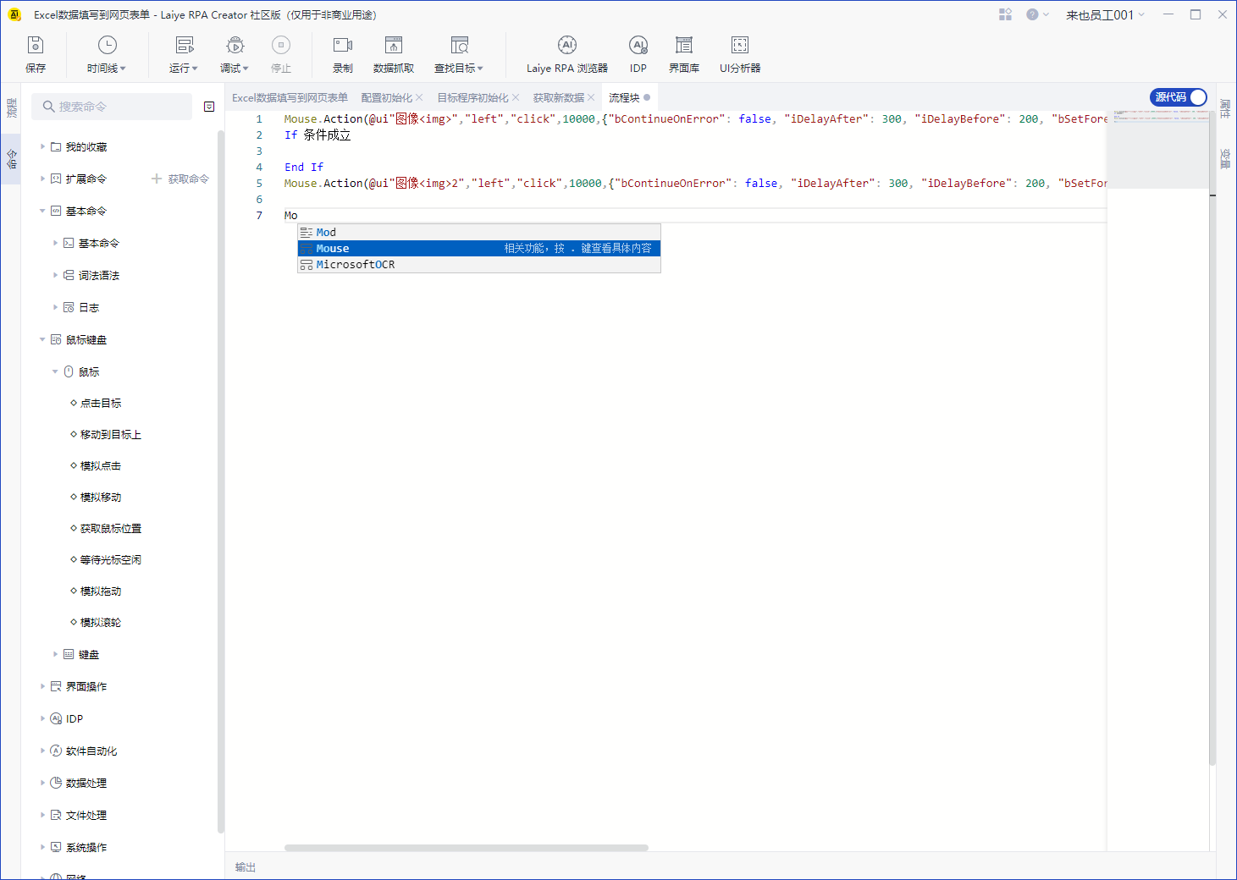Click the 获取命令 plus button
1237x880 pixels.
click(180, 179)
